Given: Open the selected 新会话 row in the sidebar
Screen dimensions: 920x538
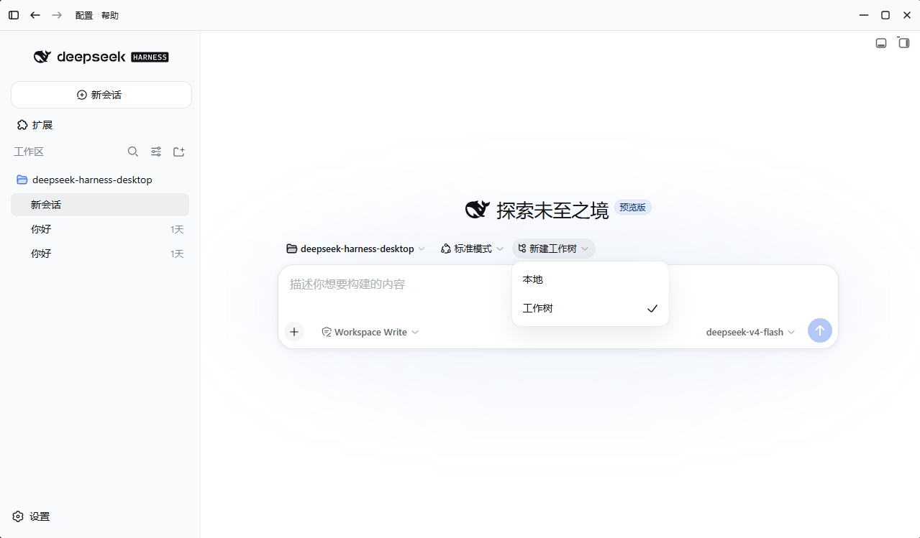Looking at the screenshot, I should point(100,205).
